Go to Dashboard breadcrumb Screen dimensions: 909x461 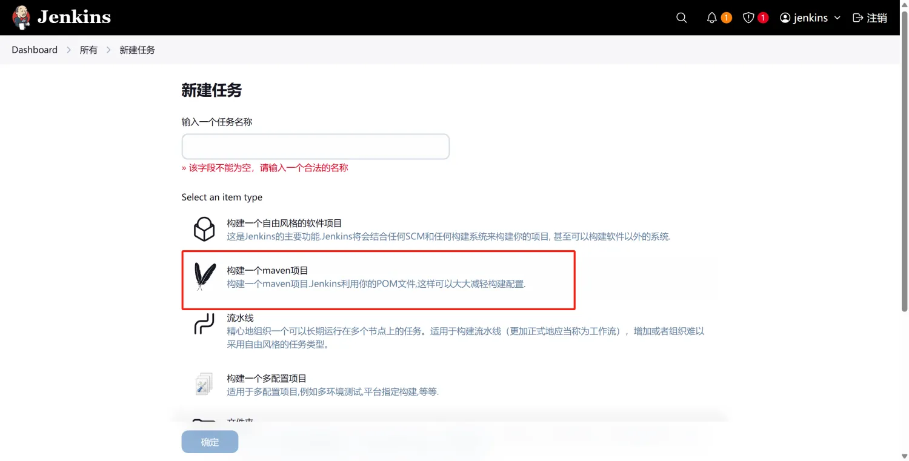(x=35, y=50)
